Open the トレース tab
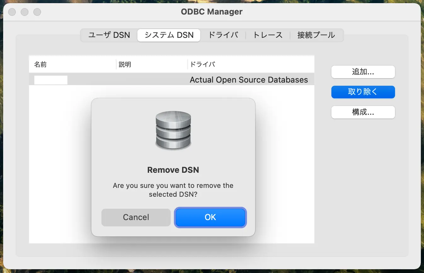Viewport: 424px width, 273px height. [267, 35]
